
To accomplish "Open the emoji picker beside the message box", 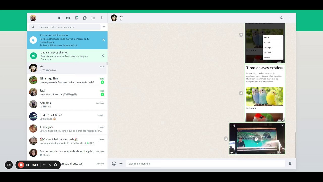I will click(x=114, y=164).
